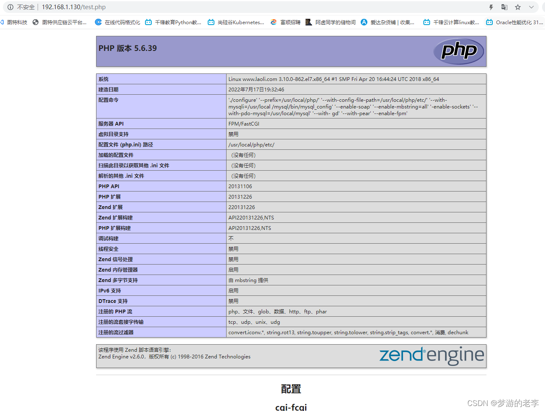Click the convert.iconv.* filters value
This screenshot has height=411, width=545.
348,332
